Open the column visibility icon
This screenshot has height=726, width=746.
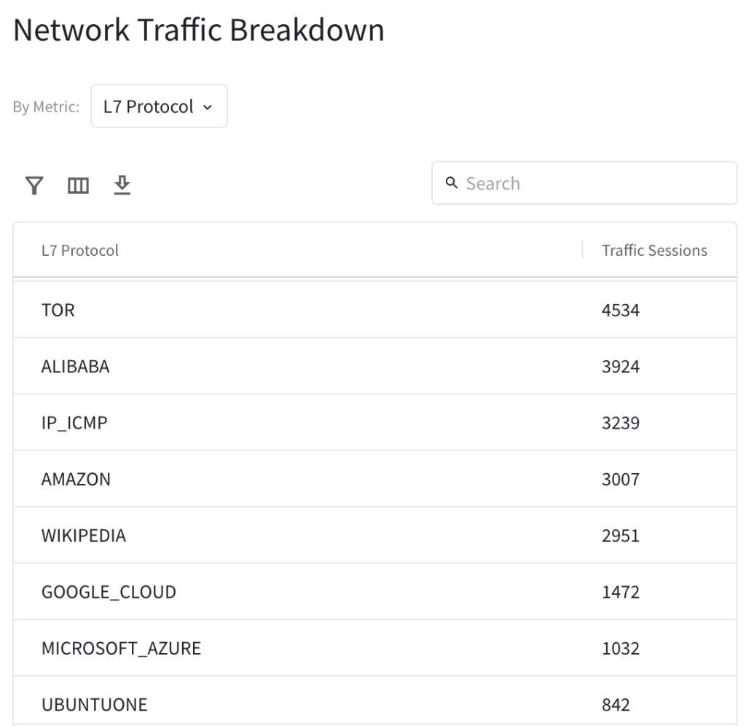point(78,185)
